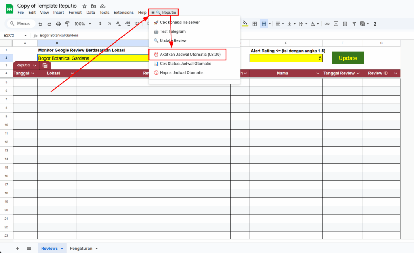The height and width of the screenshot is (253, 414).
Task: Choose Aktifkan Jadwal Otomatis (08:00) menu item
Action: point(187,54)
